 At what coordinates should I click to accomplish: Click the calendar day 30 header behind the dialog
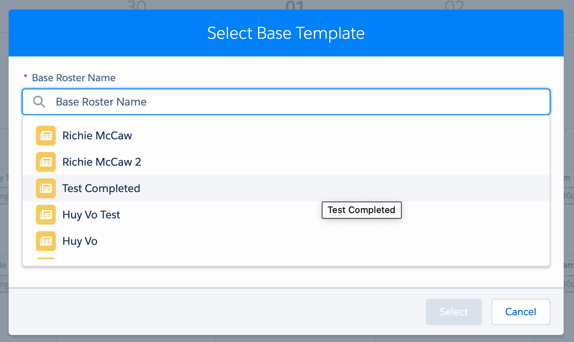tap(137, 5)
